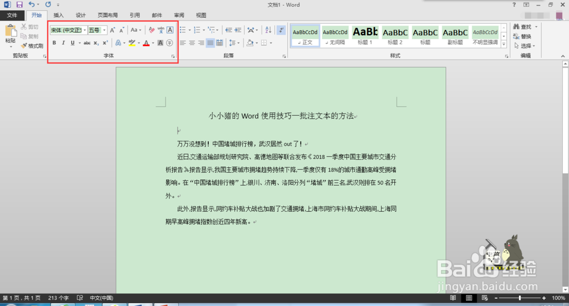The width and height of the screenshot is (569, 306).
Task: Toggle subscript formatting
Action: click(96, 43)
